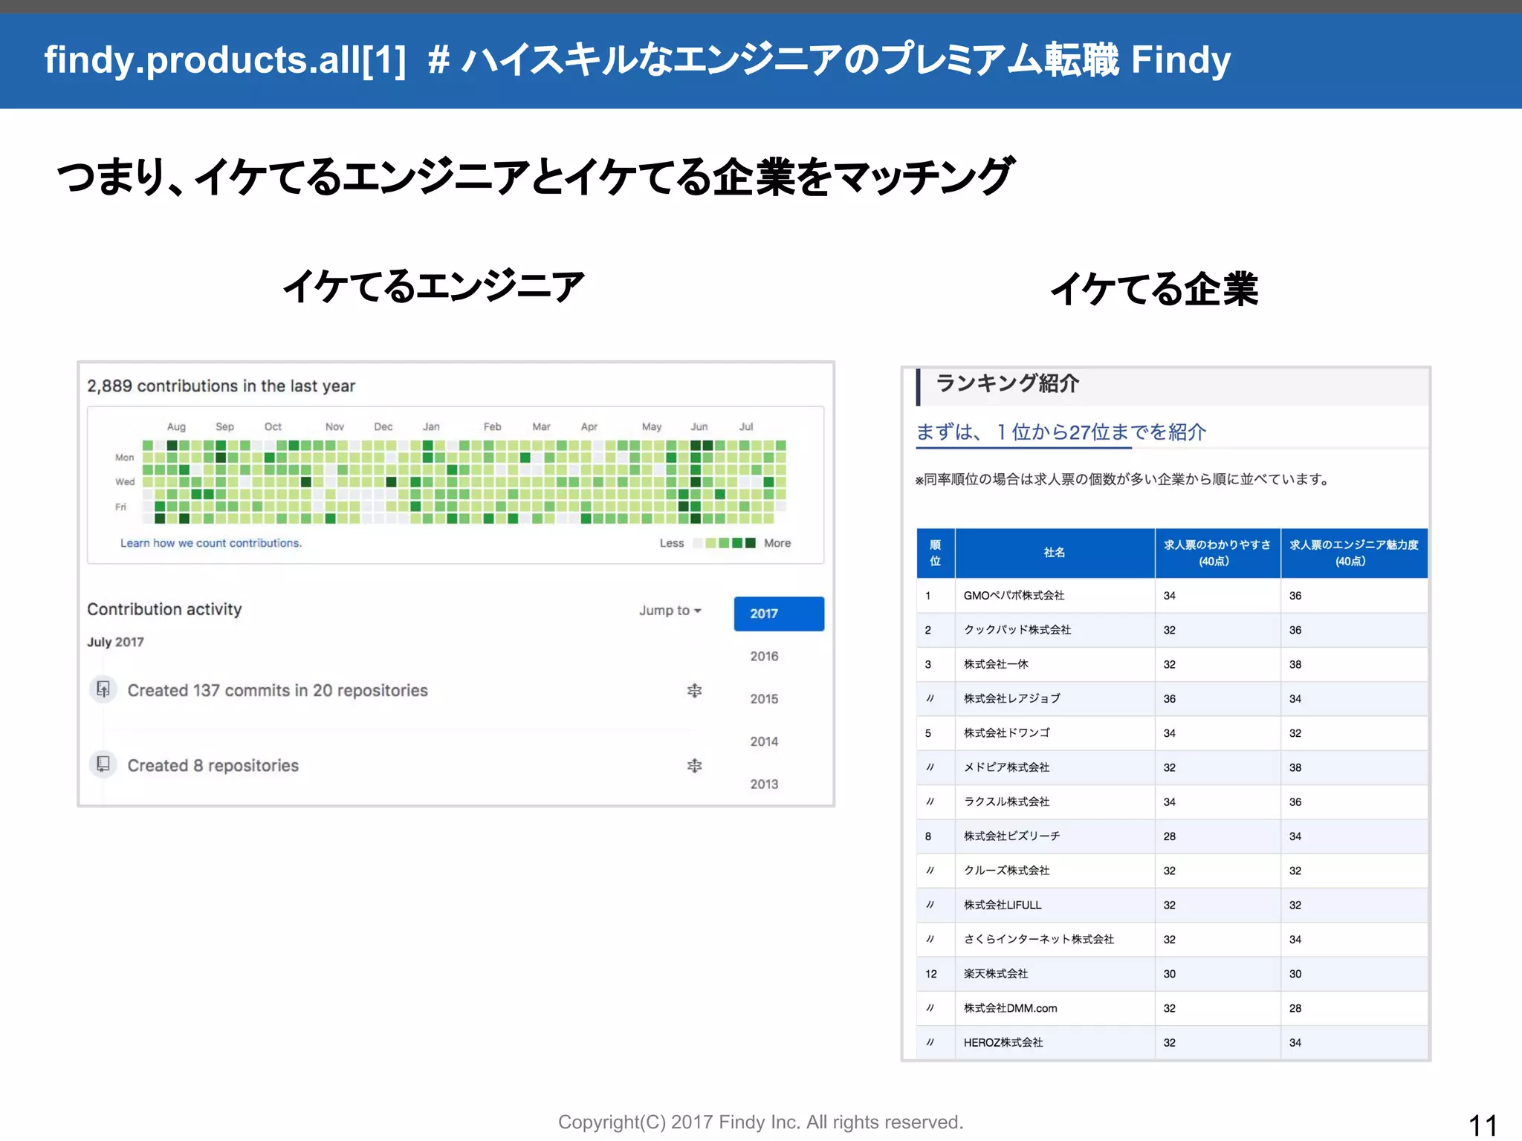Screen dimensions: 1522x1141
Task: Select the 'ラクスル株式会社' row
Action: [1172, 802]
